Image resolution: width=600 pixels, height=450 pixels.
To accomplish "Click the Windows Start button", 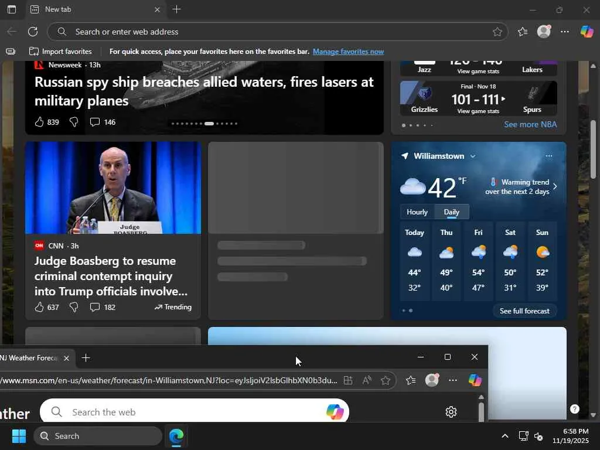I will (x=19, y=436).
